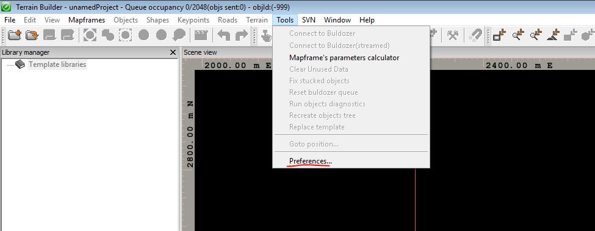Click the dashed-border circle selection icon

(x=125, y=35)
